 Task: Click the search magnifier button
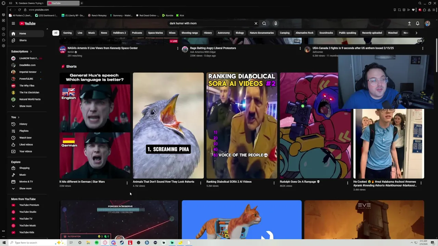264,23
